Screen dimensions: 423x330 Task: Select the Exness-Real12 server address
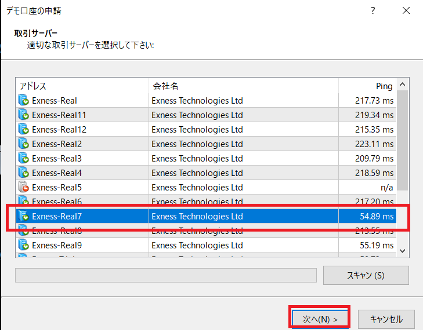click(59, 130)
